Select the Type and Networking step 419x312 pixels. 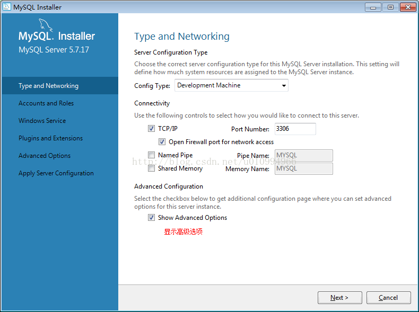pos(48,86)
